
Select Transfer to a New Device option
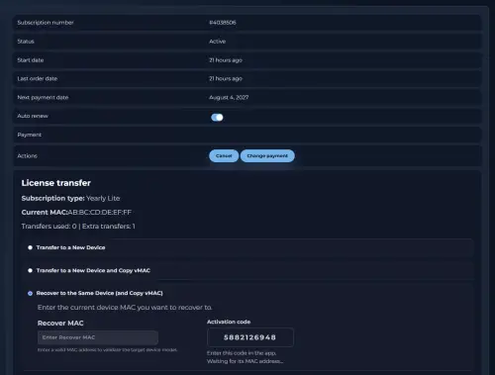(x=30, y=247)
